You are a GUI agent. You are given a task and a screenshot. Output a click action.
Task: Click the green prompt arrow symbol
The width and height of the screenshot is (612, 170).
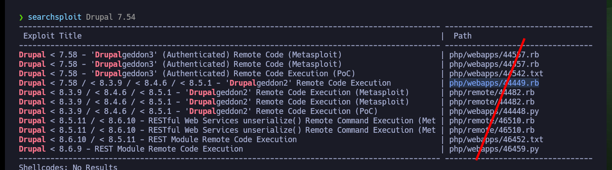21,17
